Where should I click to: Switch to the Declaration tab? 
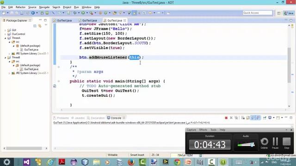pyautogui.click(x=96, y=118)
